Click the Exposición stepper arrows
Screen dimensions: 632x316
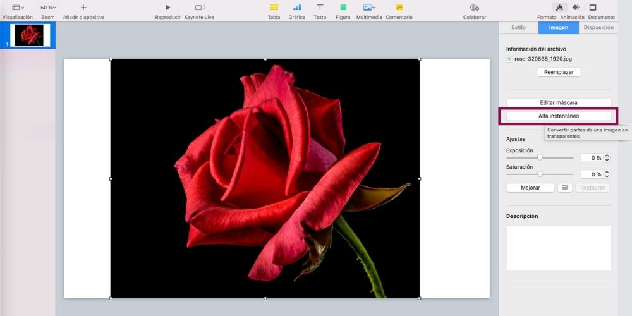(x=607, y=158)
